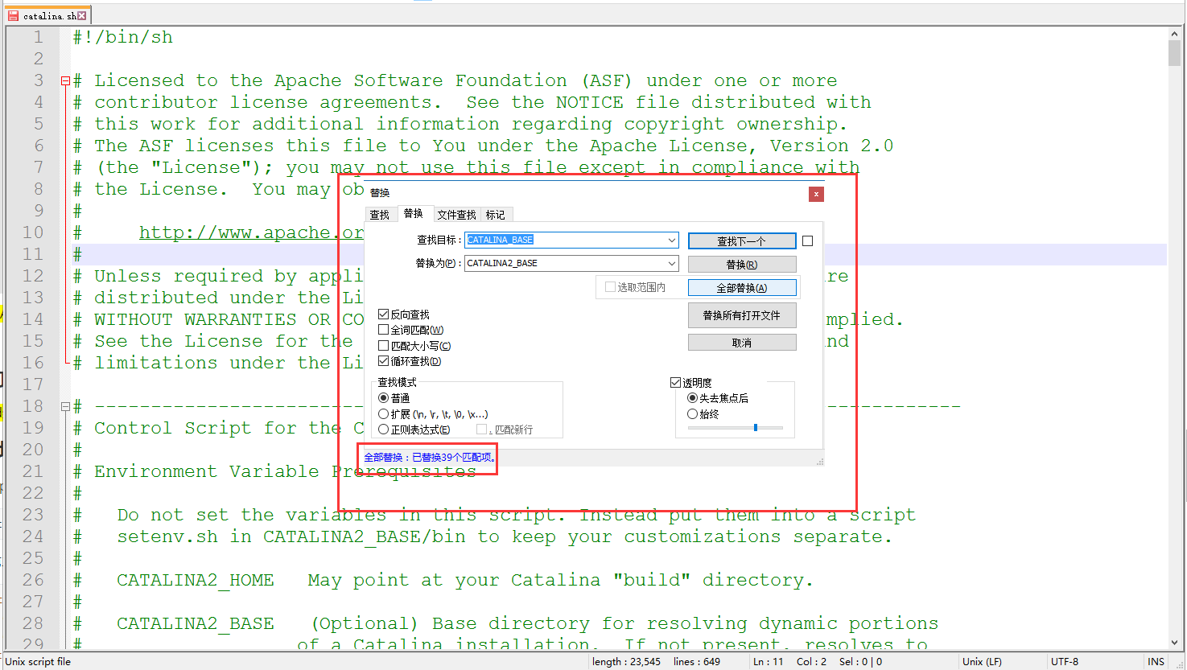Select the catalina.sh file tab
This screenshot has width=1187, height=670.
pos(47,15)
